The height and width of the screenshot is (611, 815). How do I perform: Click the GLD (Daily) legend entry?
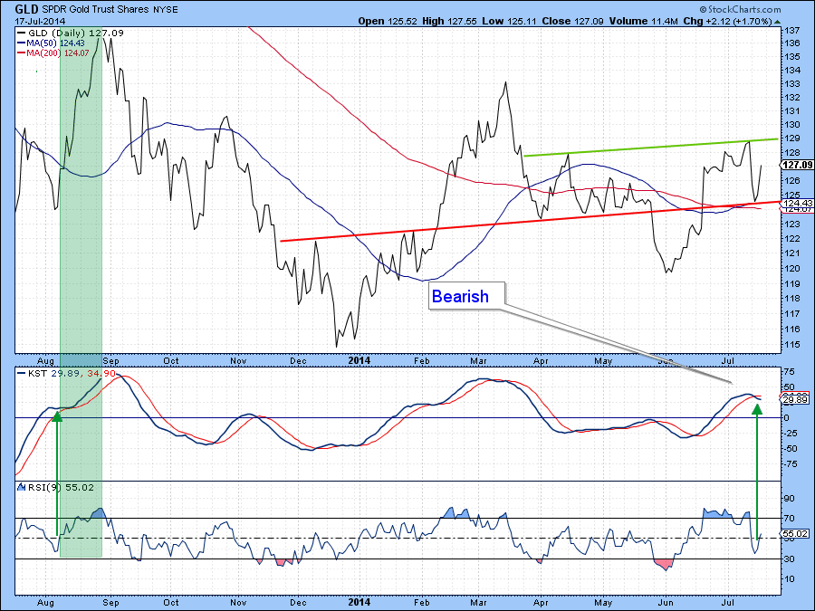(x=70, y=33)
